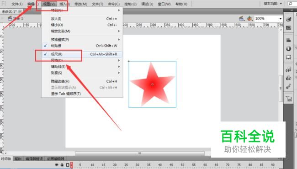This screenshot has height=169, width=297.
Task: Open the 文本(T) menu
Action: click(97, 4)
